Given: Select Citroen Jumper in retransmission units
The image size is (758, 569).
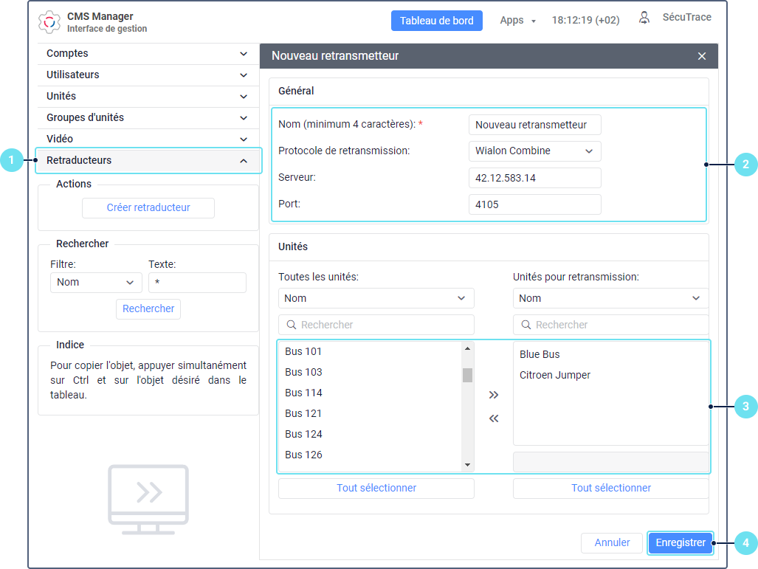Looking at the screenshot, I should coord(555,376).
